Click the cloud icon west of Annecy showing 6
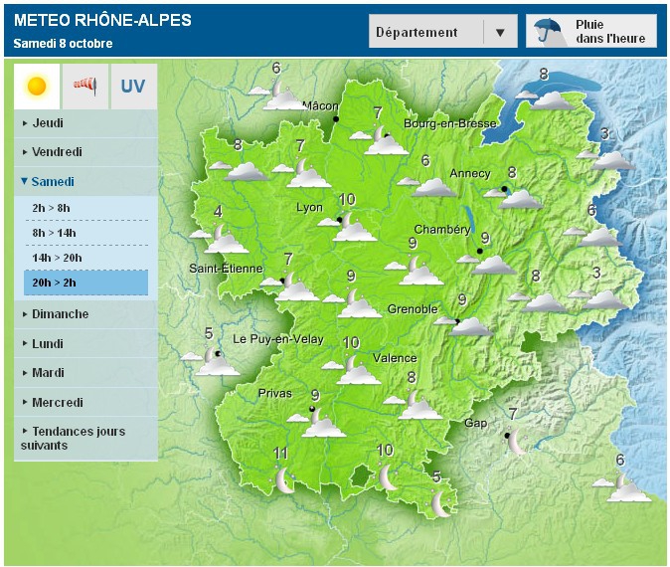670x567 pixels. pos(426,186)
